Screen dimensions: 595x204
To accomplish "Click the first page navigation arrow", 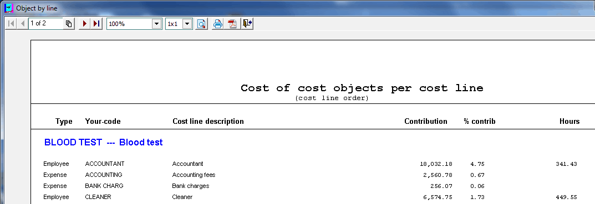I will pyautogui.click(x=11, y=24).
